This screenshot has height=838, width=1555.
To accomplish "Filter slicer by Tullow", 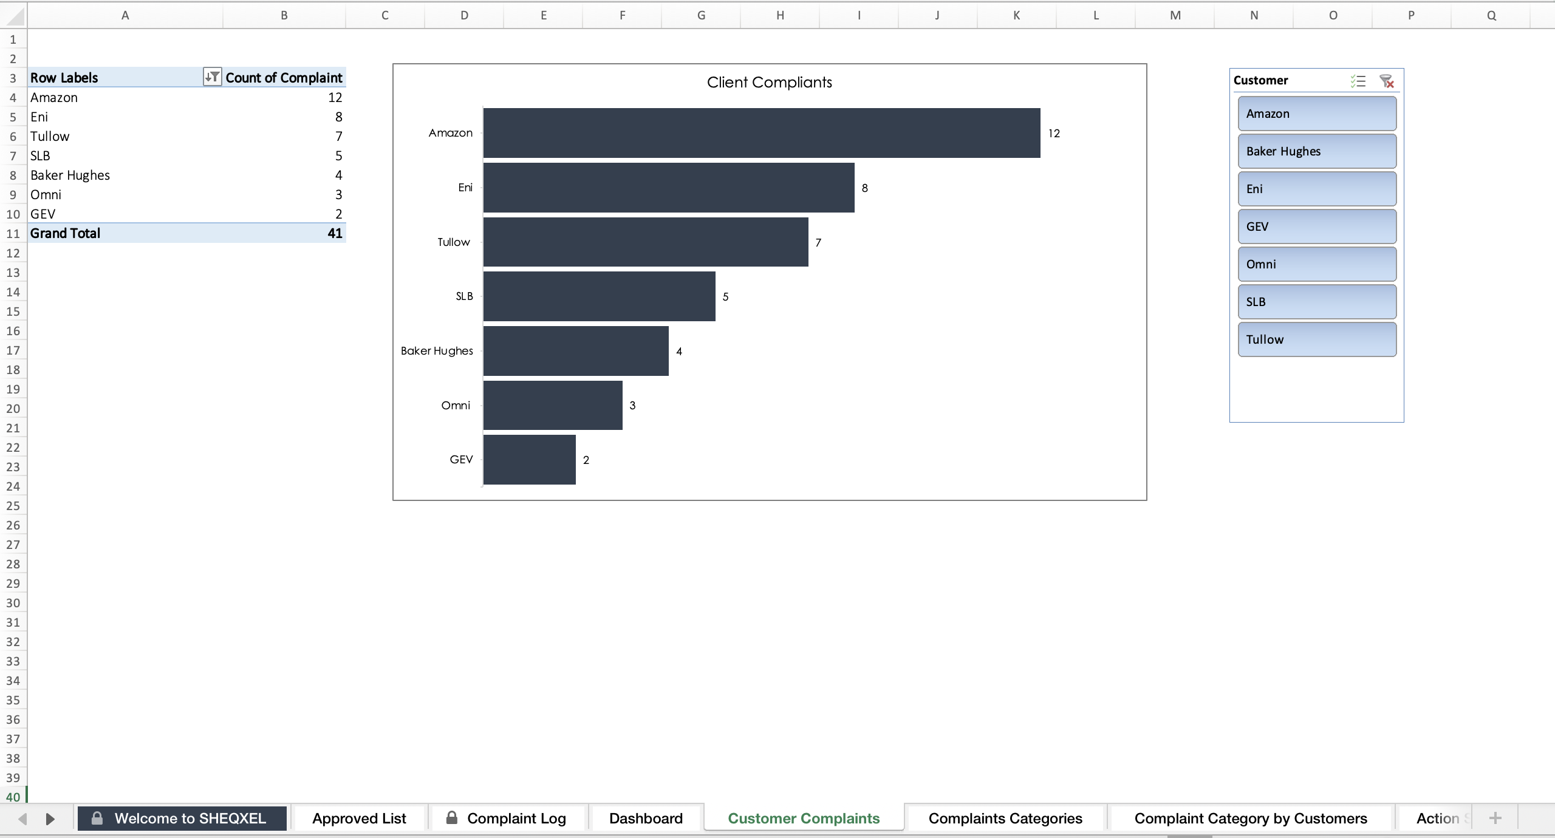I will [1317, 339].
